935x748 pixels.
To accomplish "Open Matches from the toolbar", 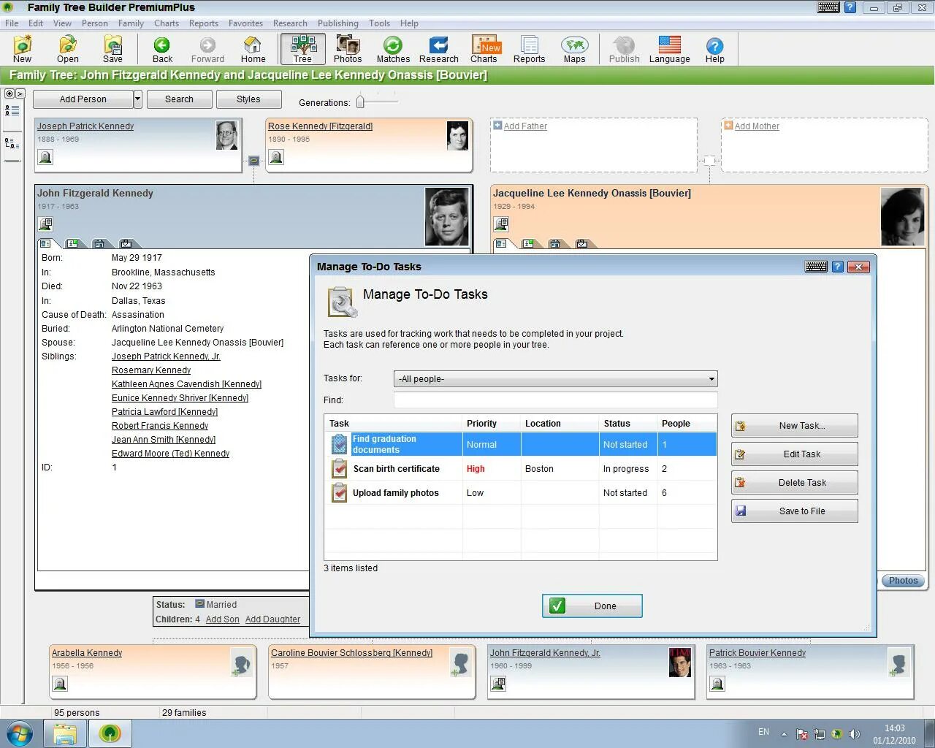I will click(x=393, y=49).
